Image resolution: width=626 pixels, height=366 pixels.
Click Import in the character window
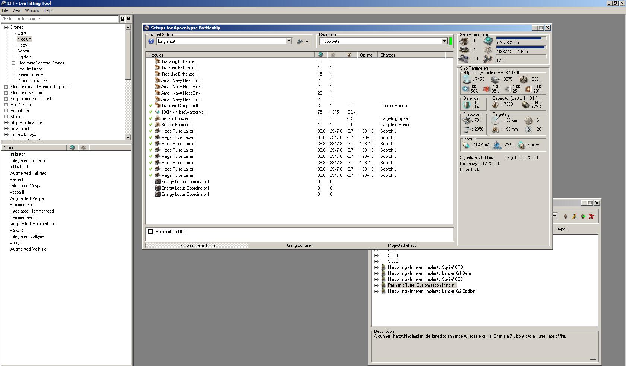click(x=562, y=229)
